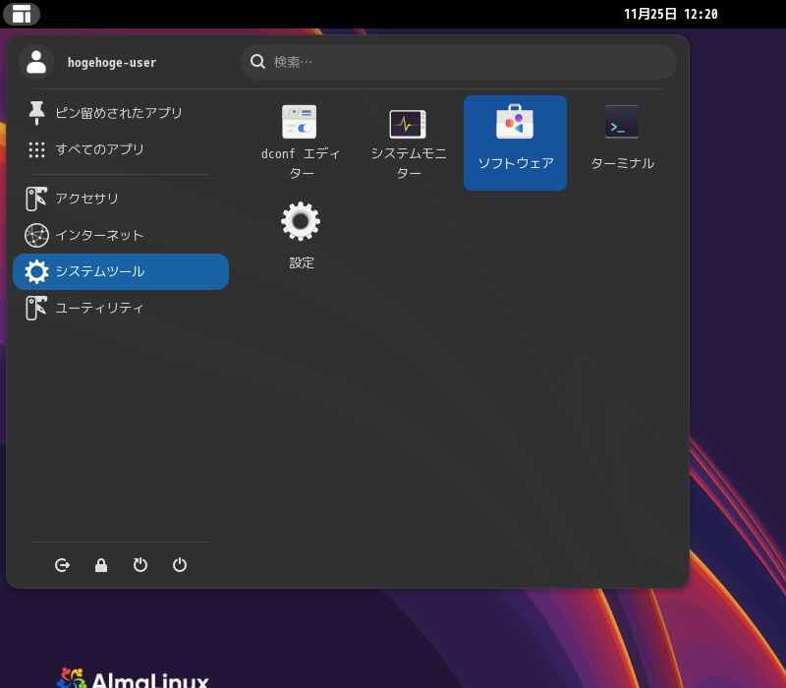The height and width of the screenshot is (688, 786).
Task: Click the logout icon in bottom row
Action: click(62, 565)
